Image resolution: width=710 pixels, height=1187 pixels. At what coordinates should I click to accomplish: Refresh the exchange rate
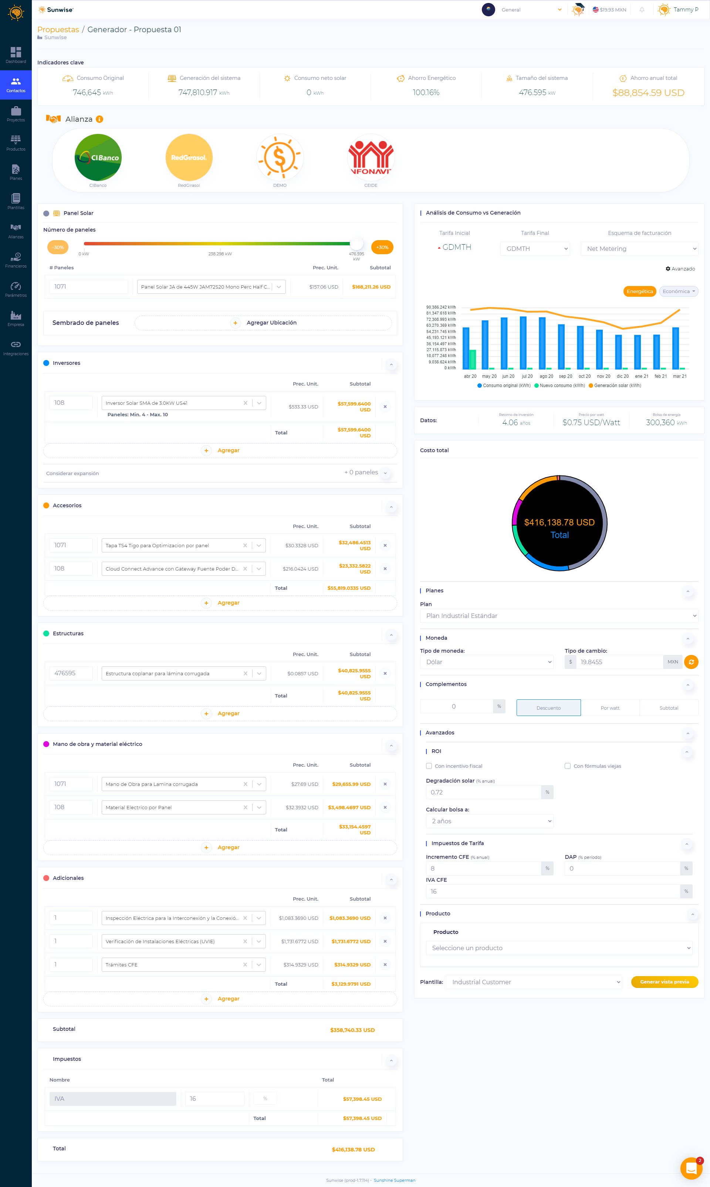691,662
